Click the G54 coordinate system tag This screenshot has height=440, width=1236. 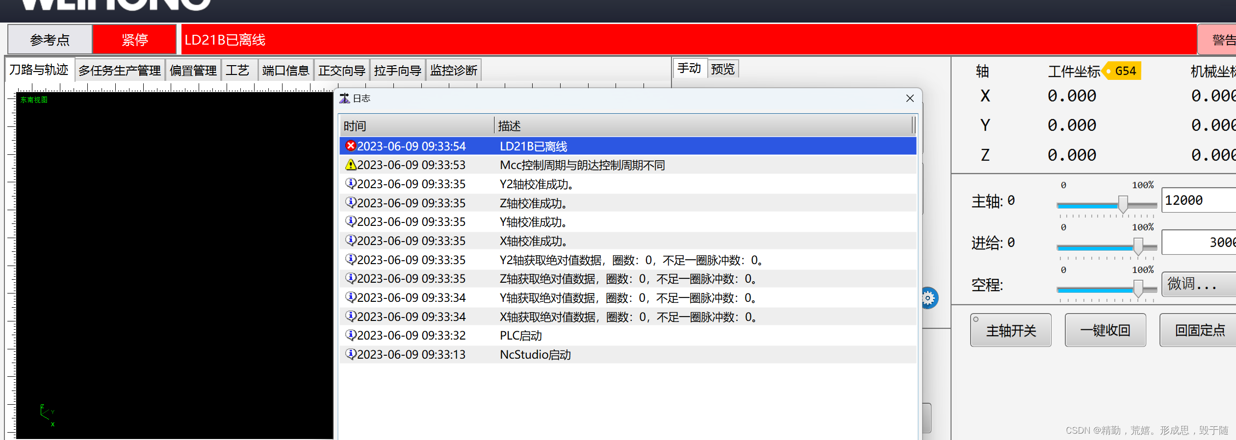[x=1122, y=71]
